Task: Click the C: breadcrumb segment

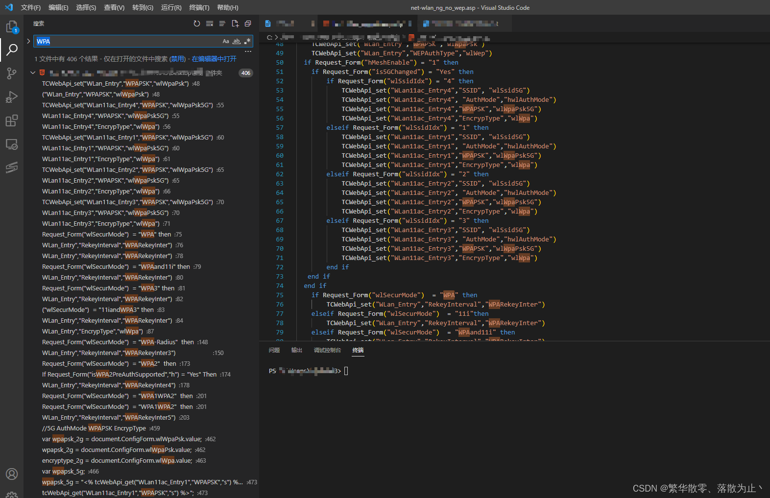Action: point(269,37)
